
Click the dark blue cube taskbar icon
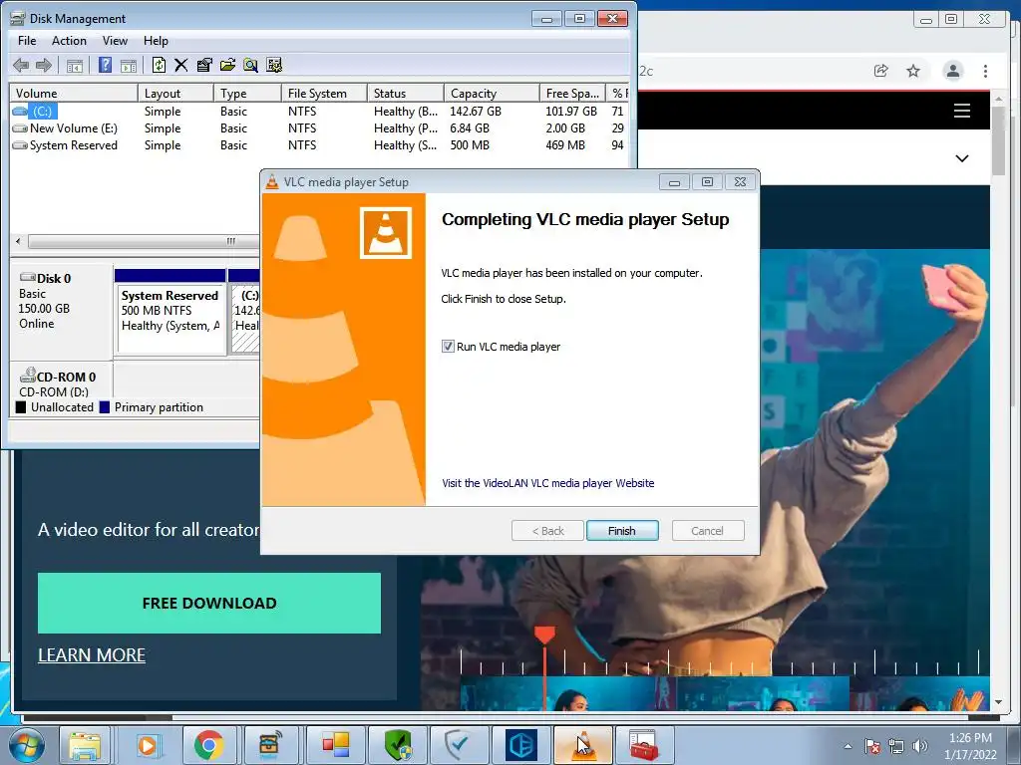[x=520, y=745]
